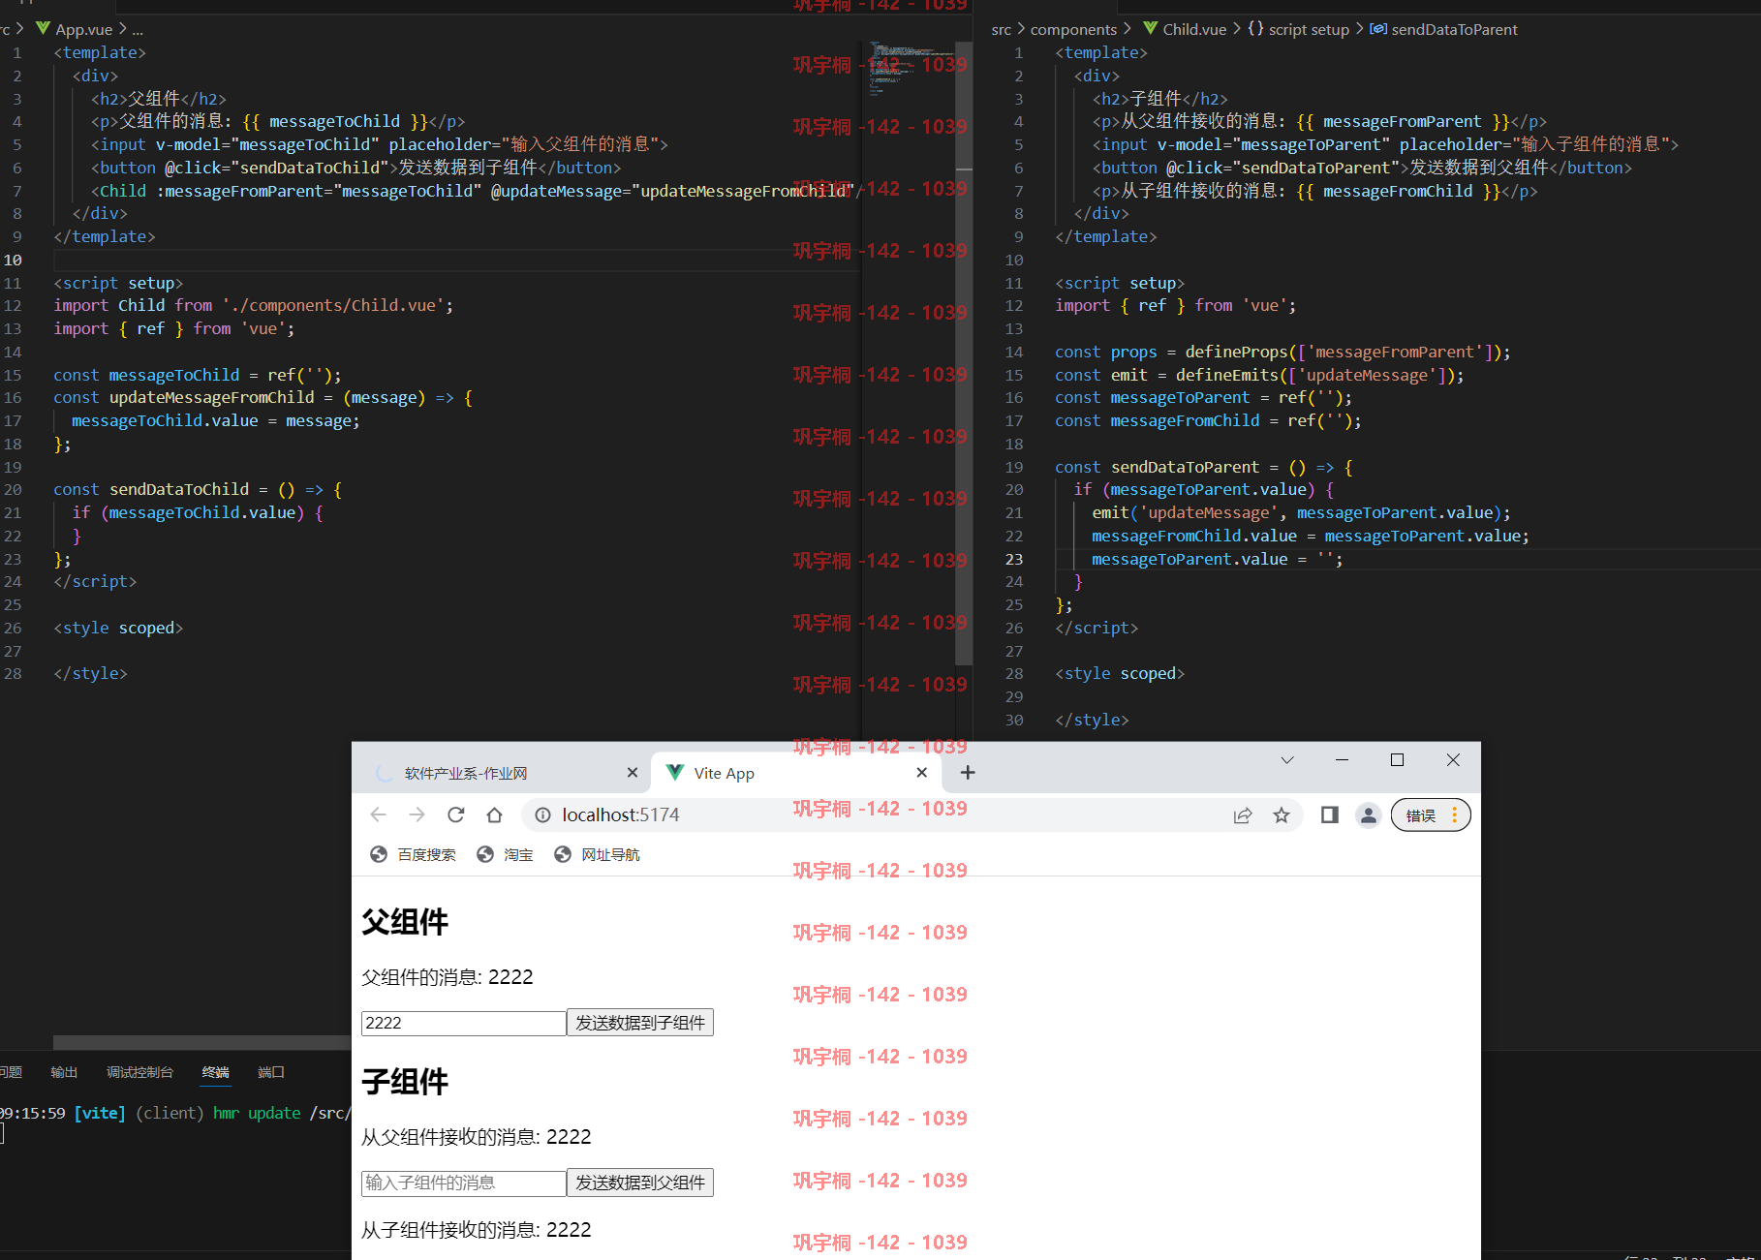Click components in the right breadcrumb
Image resolution: width=1761 pixels, height=1260 pixels.
(x=1073, y=29)
